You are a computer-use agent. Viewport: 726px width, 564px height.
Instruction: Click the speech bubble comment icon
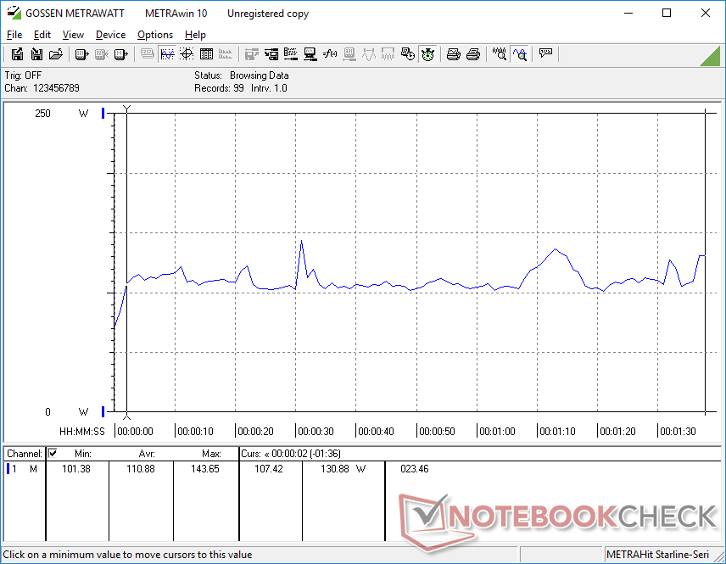pyautogui.click(x=545, y=53)
